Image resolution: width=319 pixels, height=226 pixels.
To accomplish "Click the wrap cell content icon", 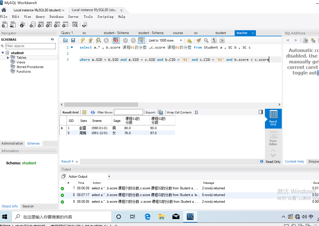I will point(196,112).
